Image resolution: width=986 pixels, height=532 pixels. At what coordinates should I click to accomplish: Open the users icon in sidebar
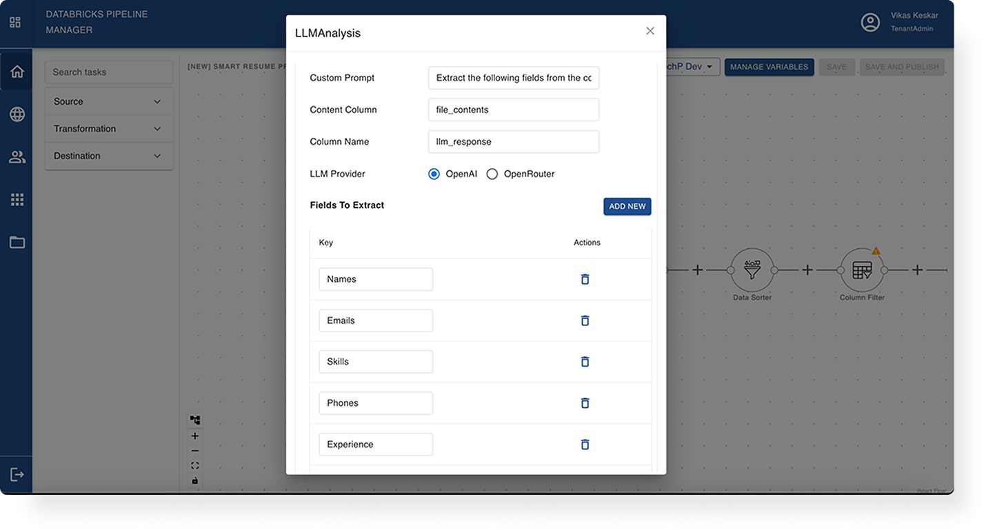pos(17,157)
